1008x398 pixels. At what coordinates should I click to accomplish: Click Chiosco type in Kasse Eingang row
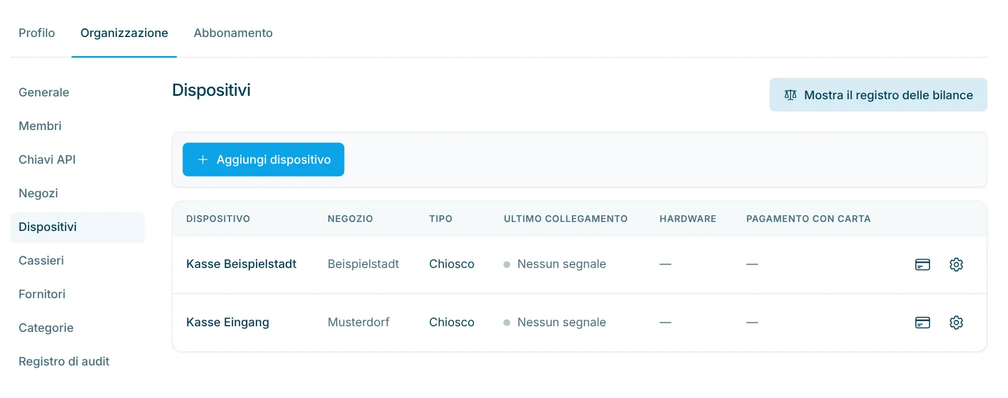click(452, 322)
